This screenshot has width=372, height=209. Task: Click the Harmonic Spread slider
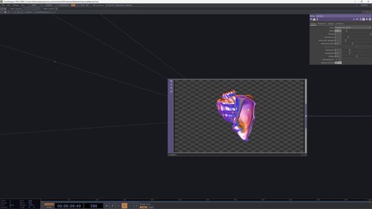pyautogui.click(x=356, y=40)
